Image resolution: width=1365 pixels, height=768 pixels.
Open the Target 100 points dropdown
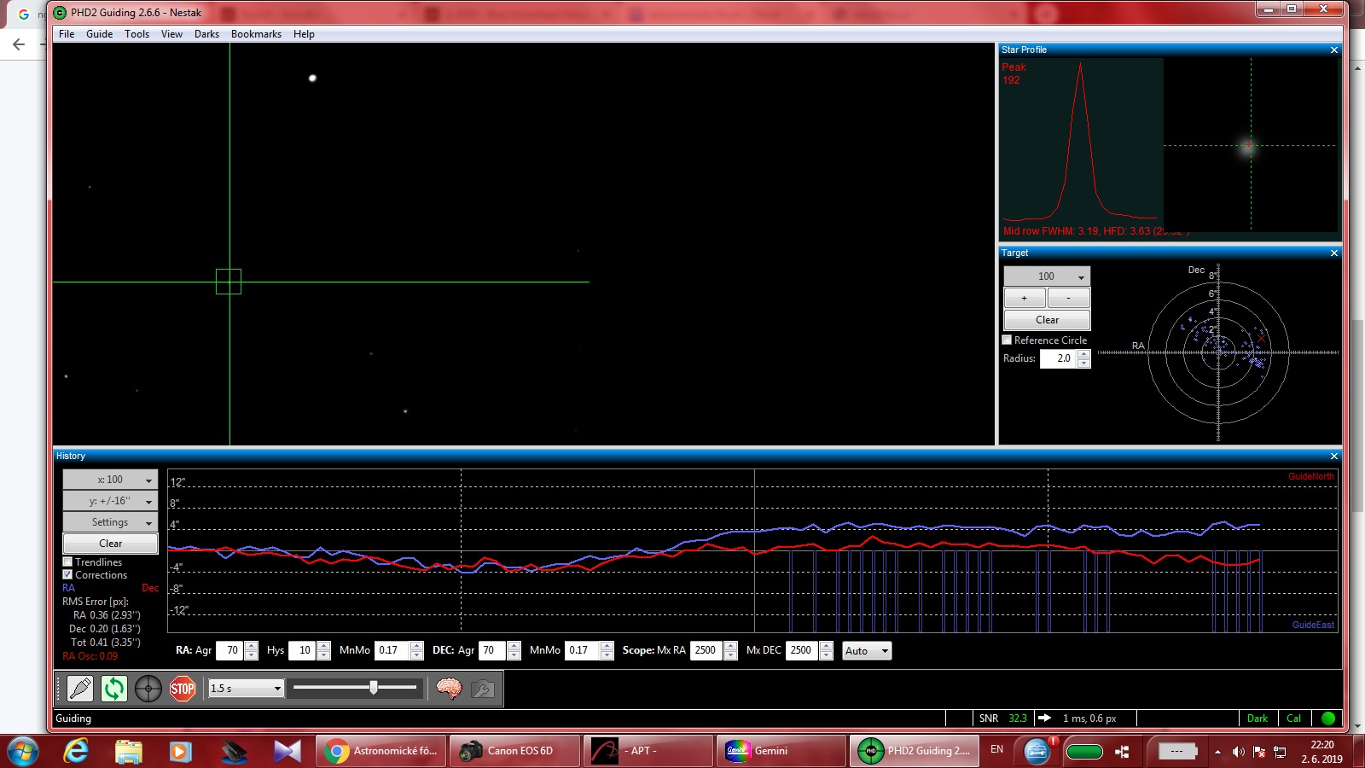tap(1047, 276)
